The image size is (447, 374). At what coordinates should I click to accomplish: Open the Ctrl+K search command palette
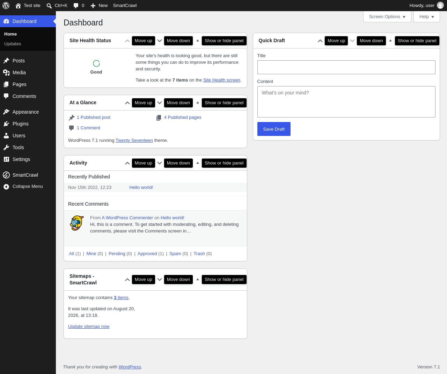57,6
